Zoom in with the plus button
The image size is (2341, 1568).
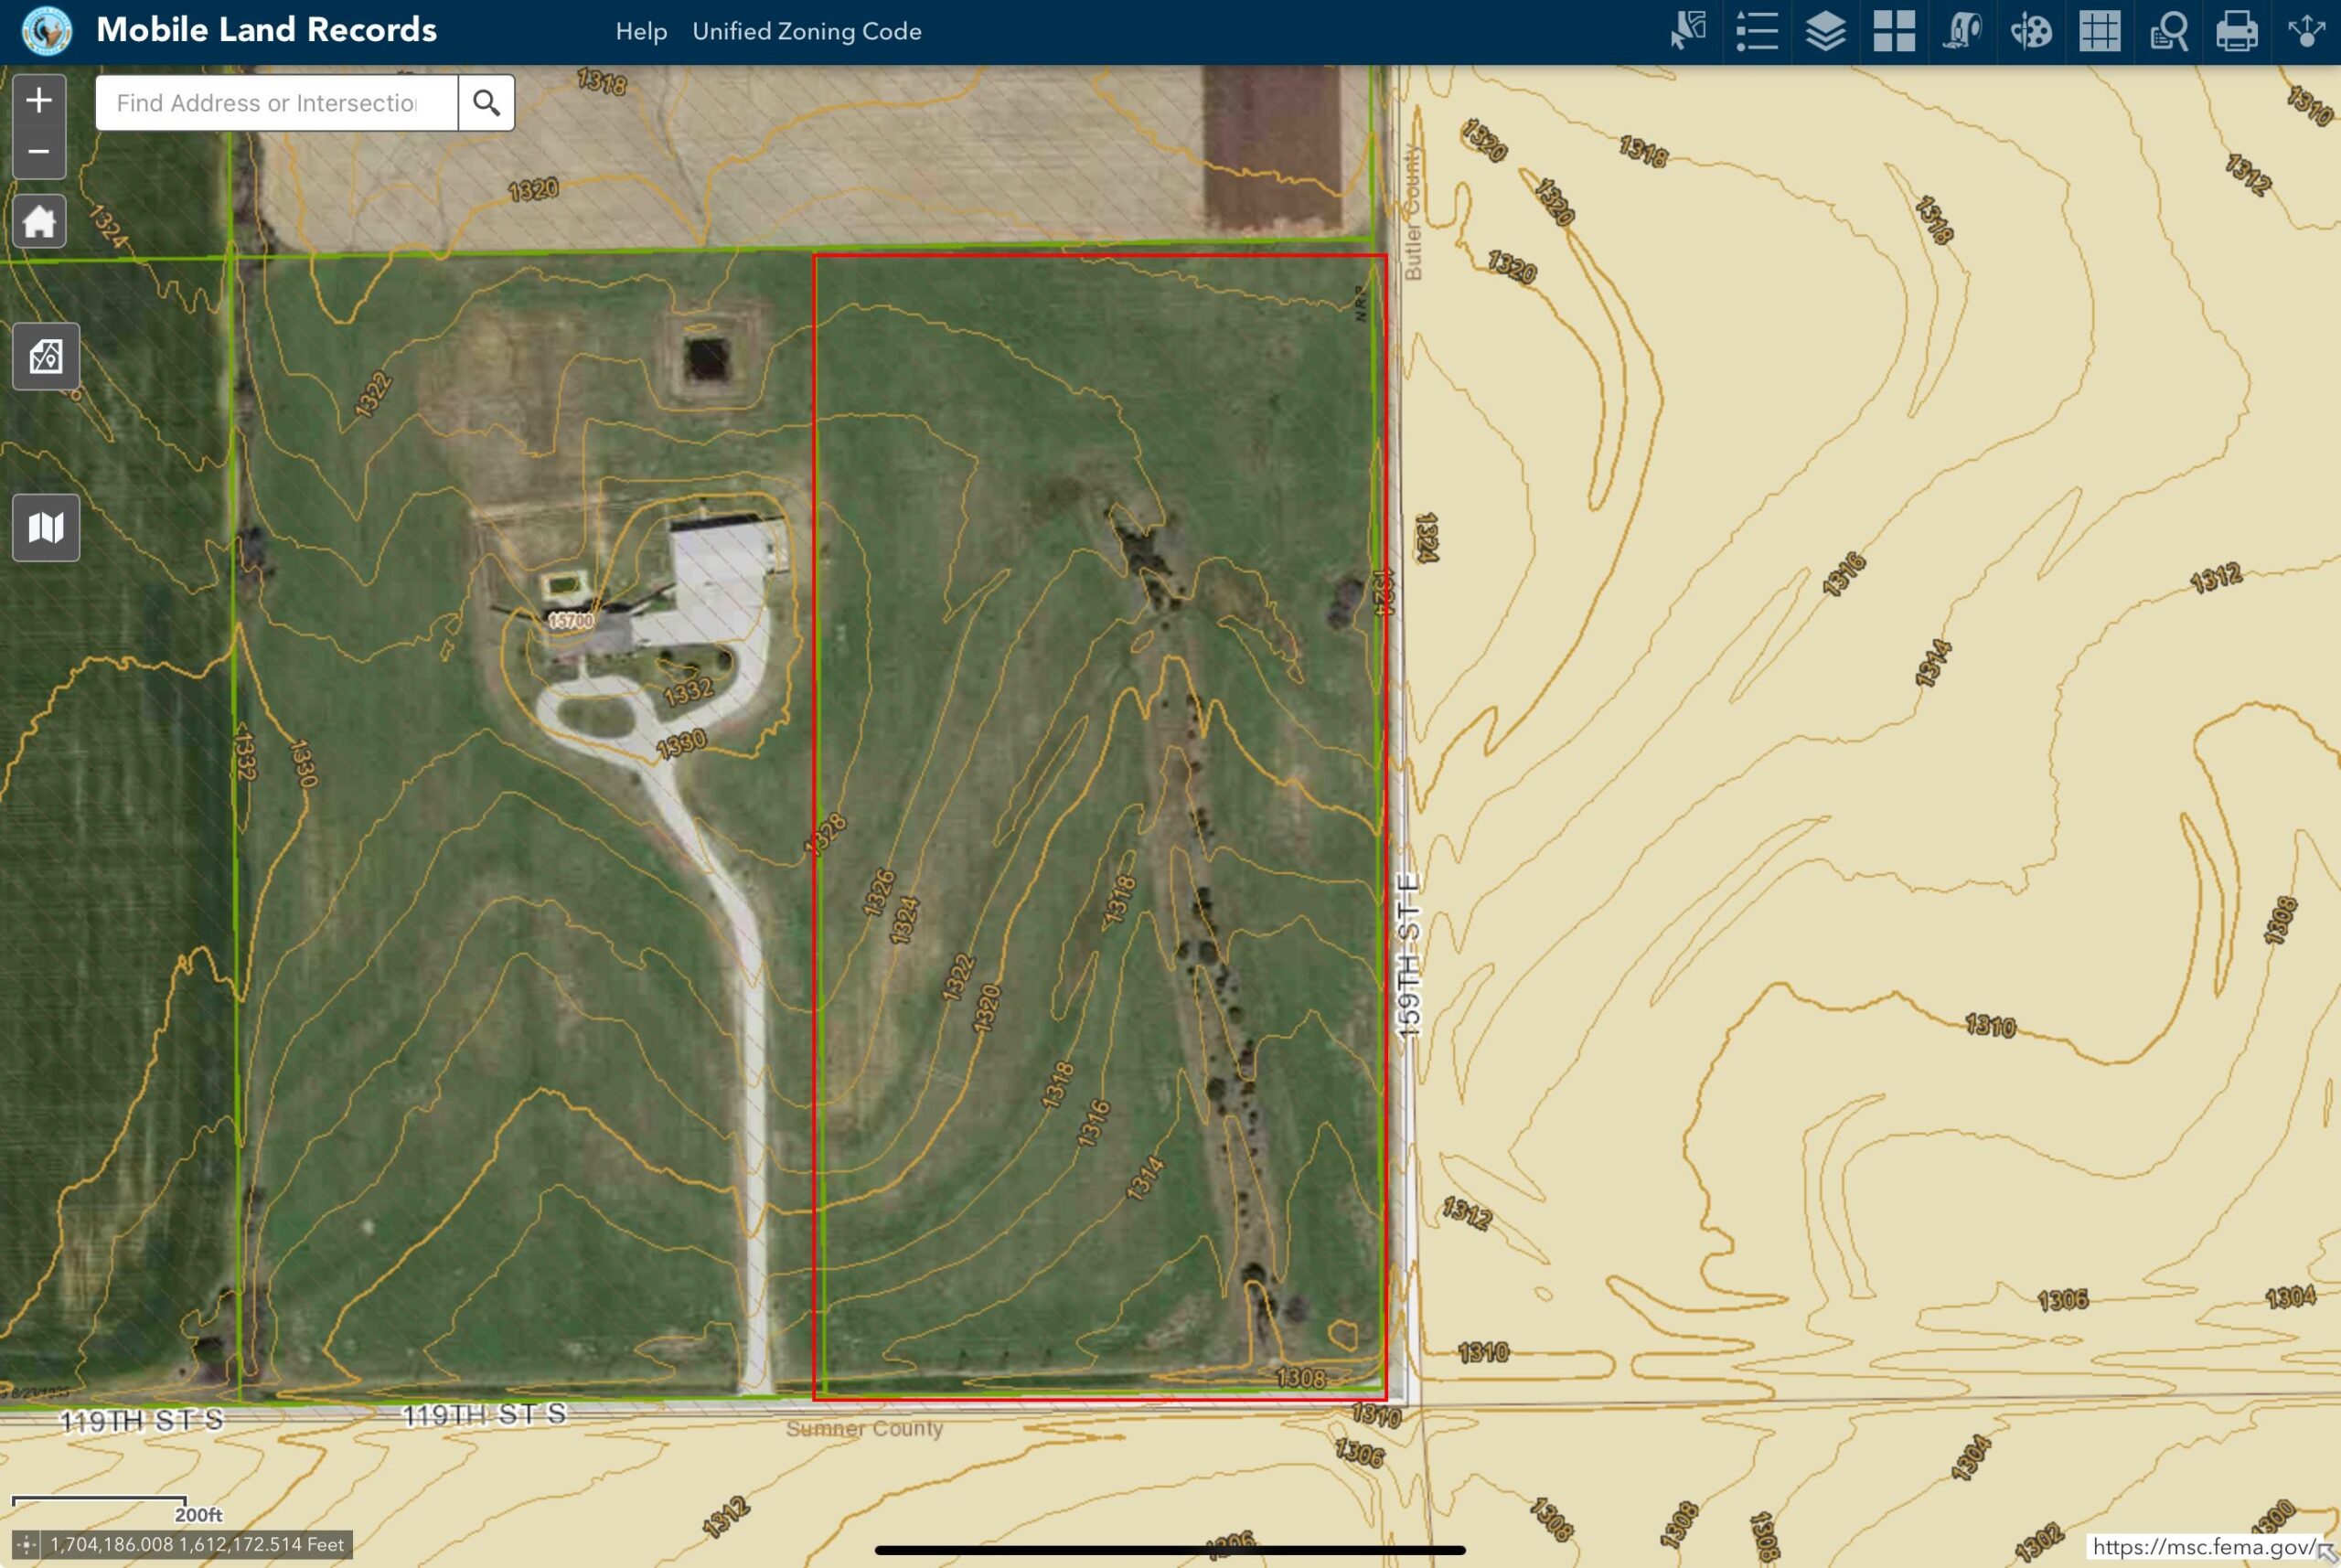click(39, 100)
